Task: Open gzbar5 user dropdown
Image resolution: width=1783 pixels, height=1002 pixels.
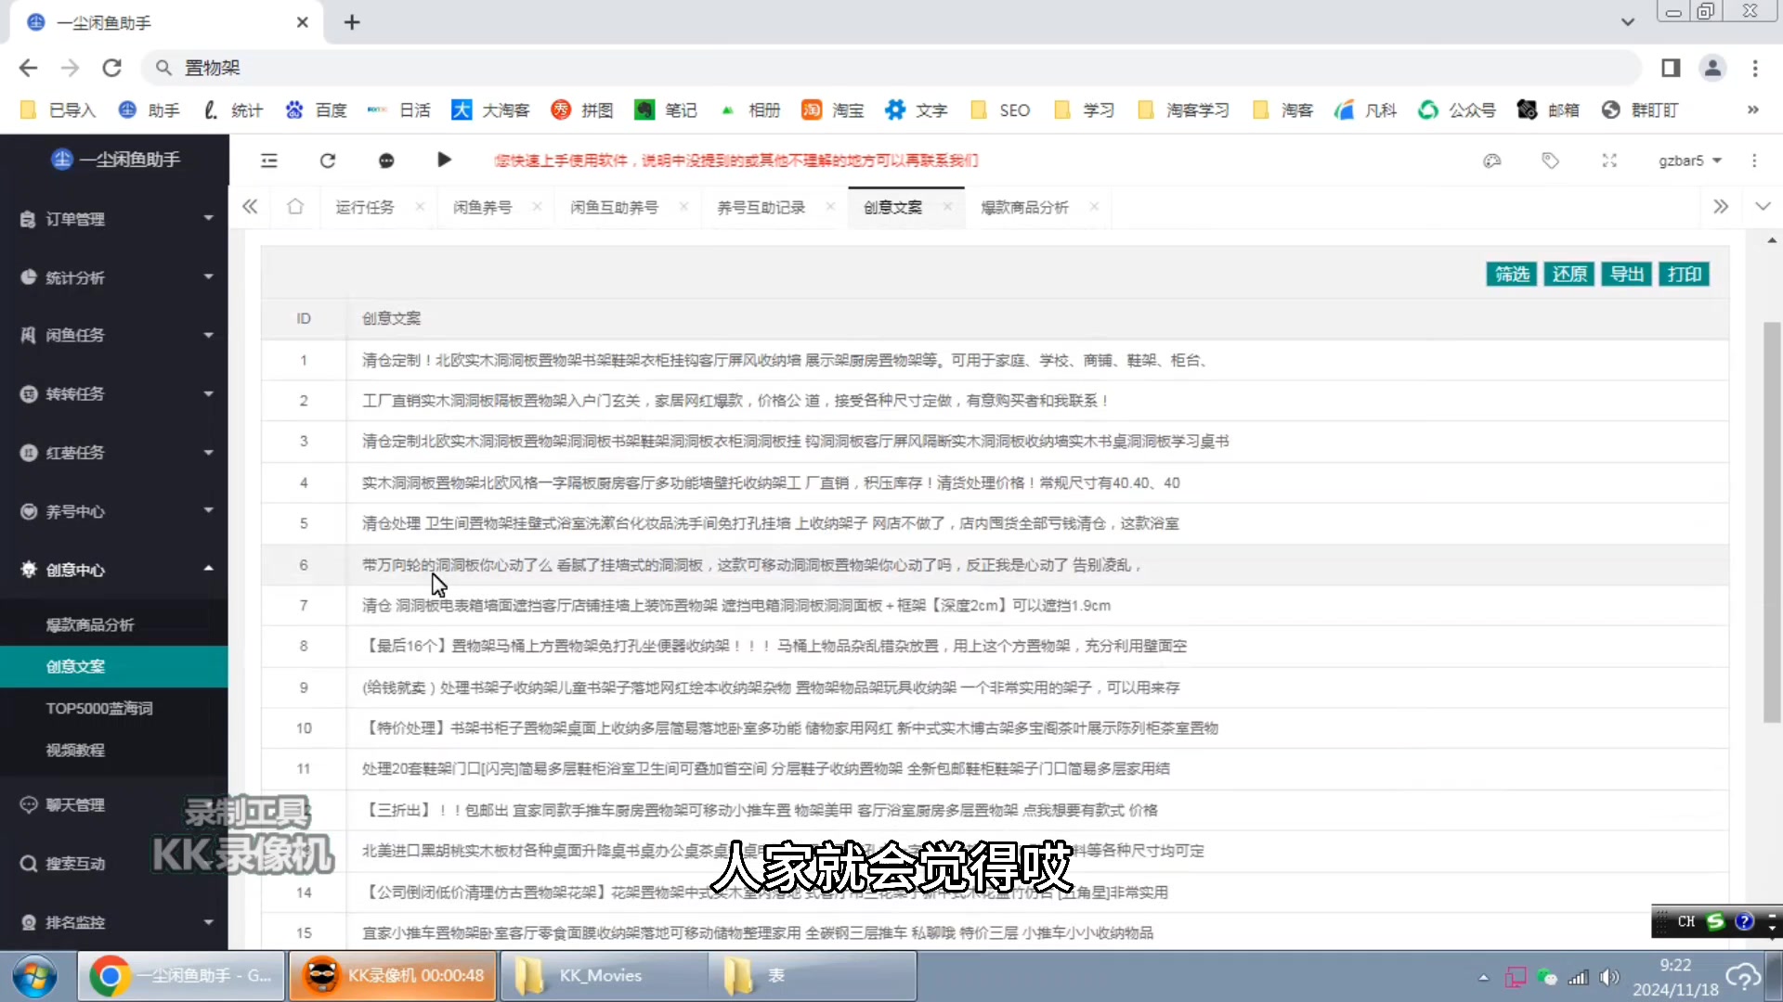Action: coord(1689,161)
